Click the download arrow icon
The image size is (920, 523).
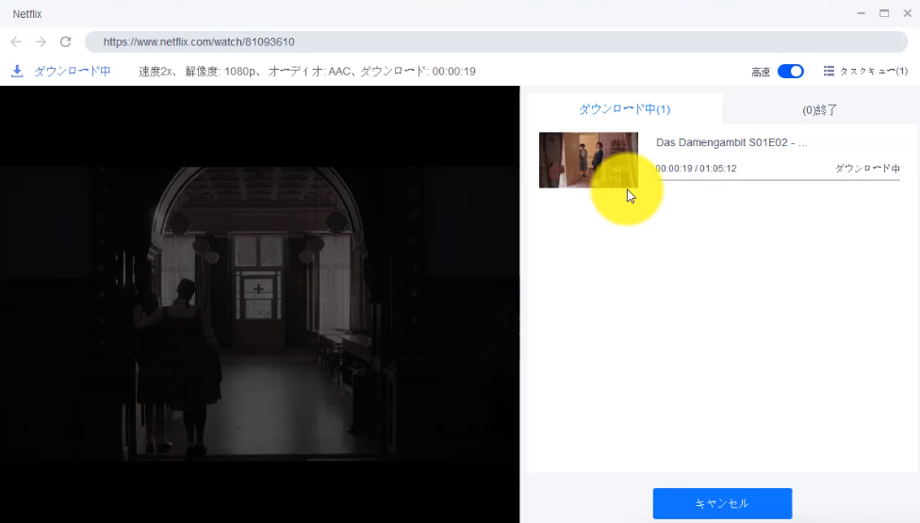[17, 72]
